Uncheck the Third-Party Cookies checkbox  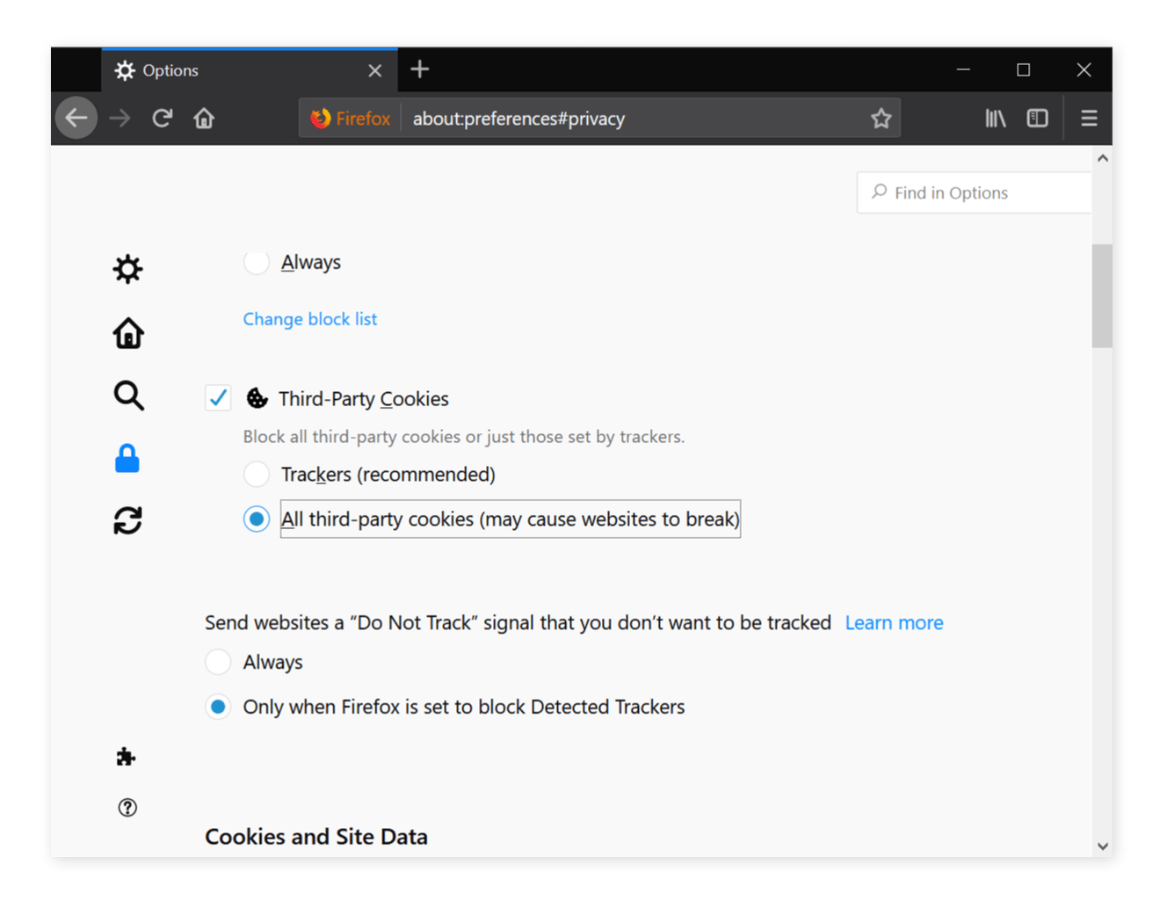coord(218,397)
